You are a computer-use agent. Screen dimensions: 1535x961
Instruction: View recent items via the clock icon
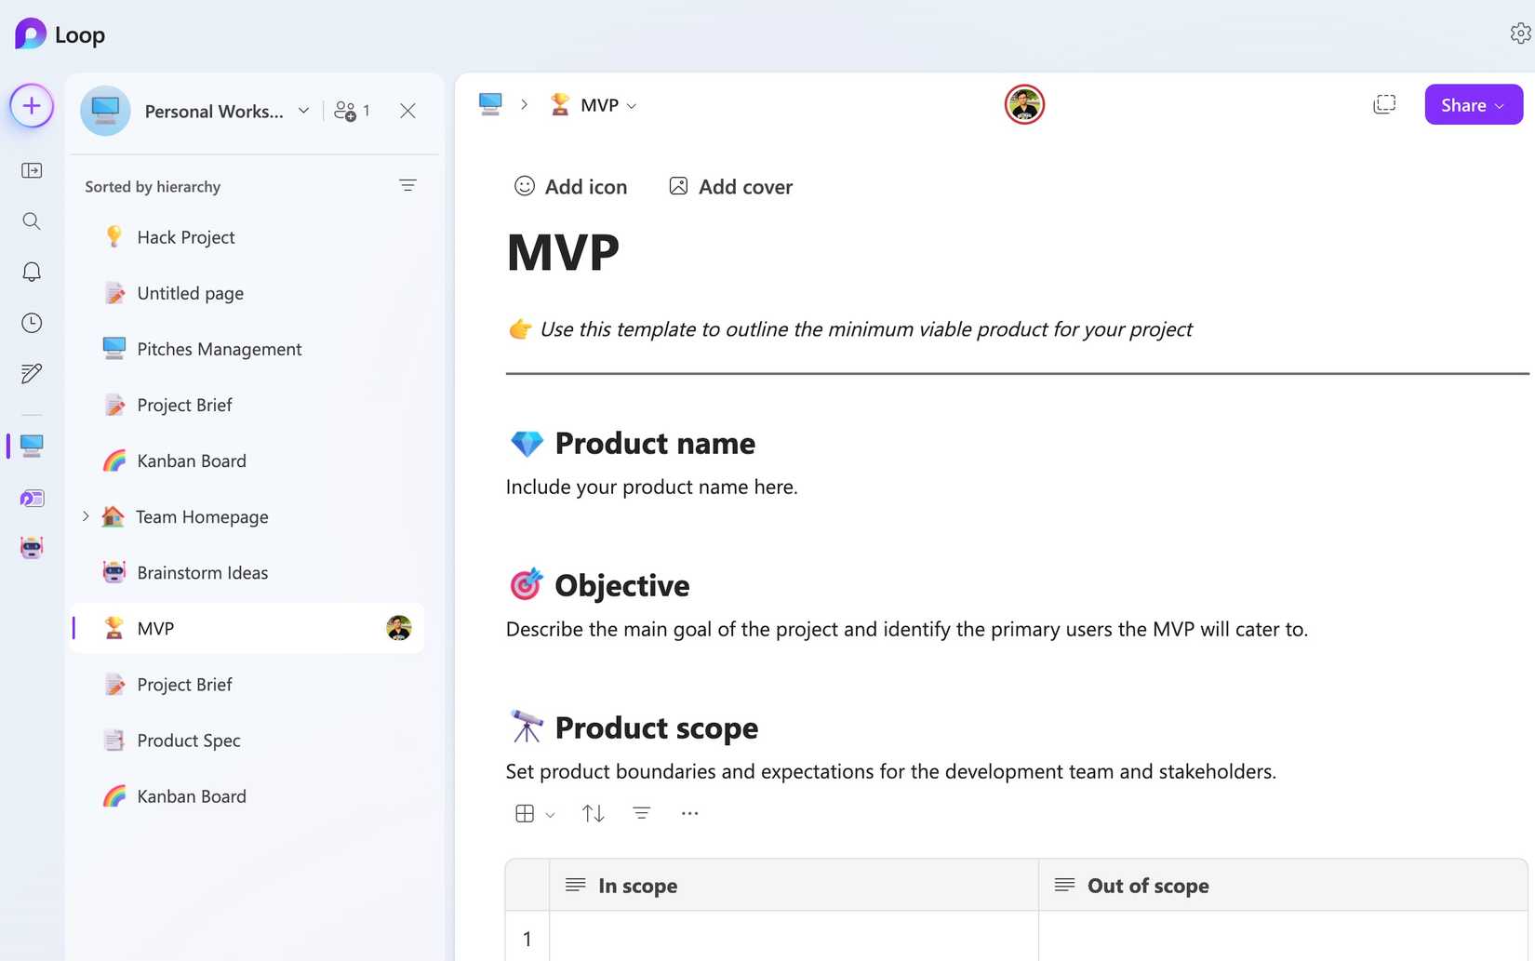pos(31,322)
